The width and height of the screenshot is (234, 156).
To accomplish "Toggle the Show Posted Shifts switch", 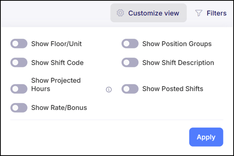I will click(130, 89).
